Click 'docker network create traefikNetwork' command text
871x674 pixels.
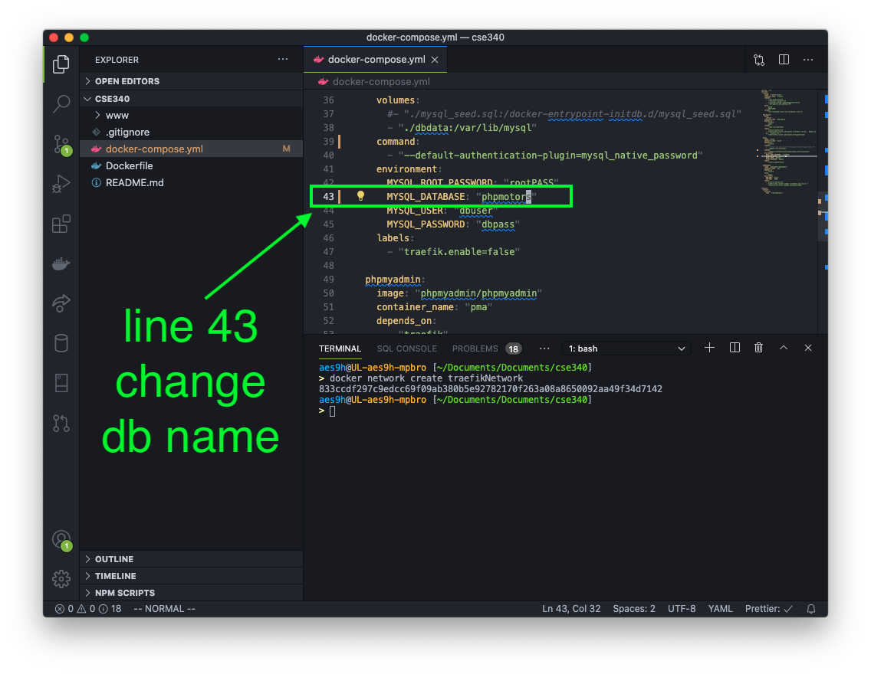(426, 378)
